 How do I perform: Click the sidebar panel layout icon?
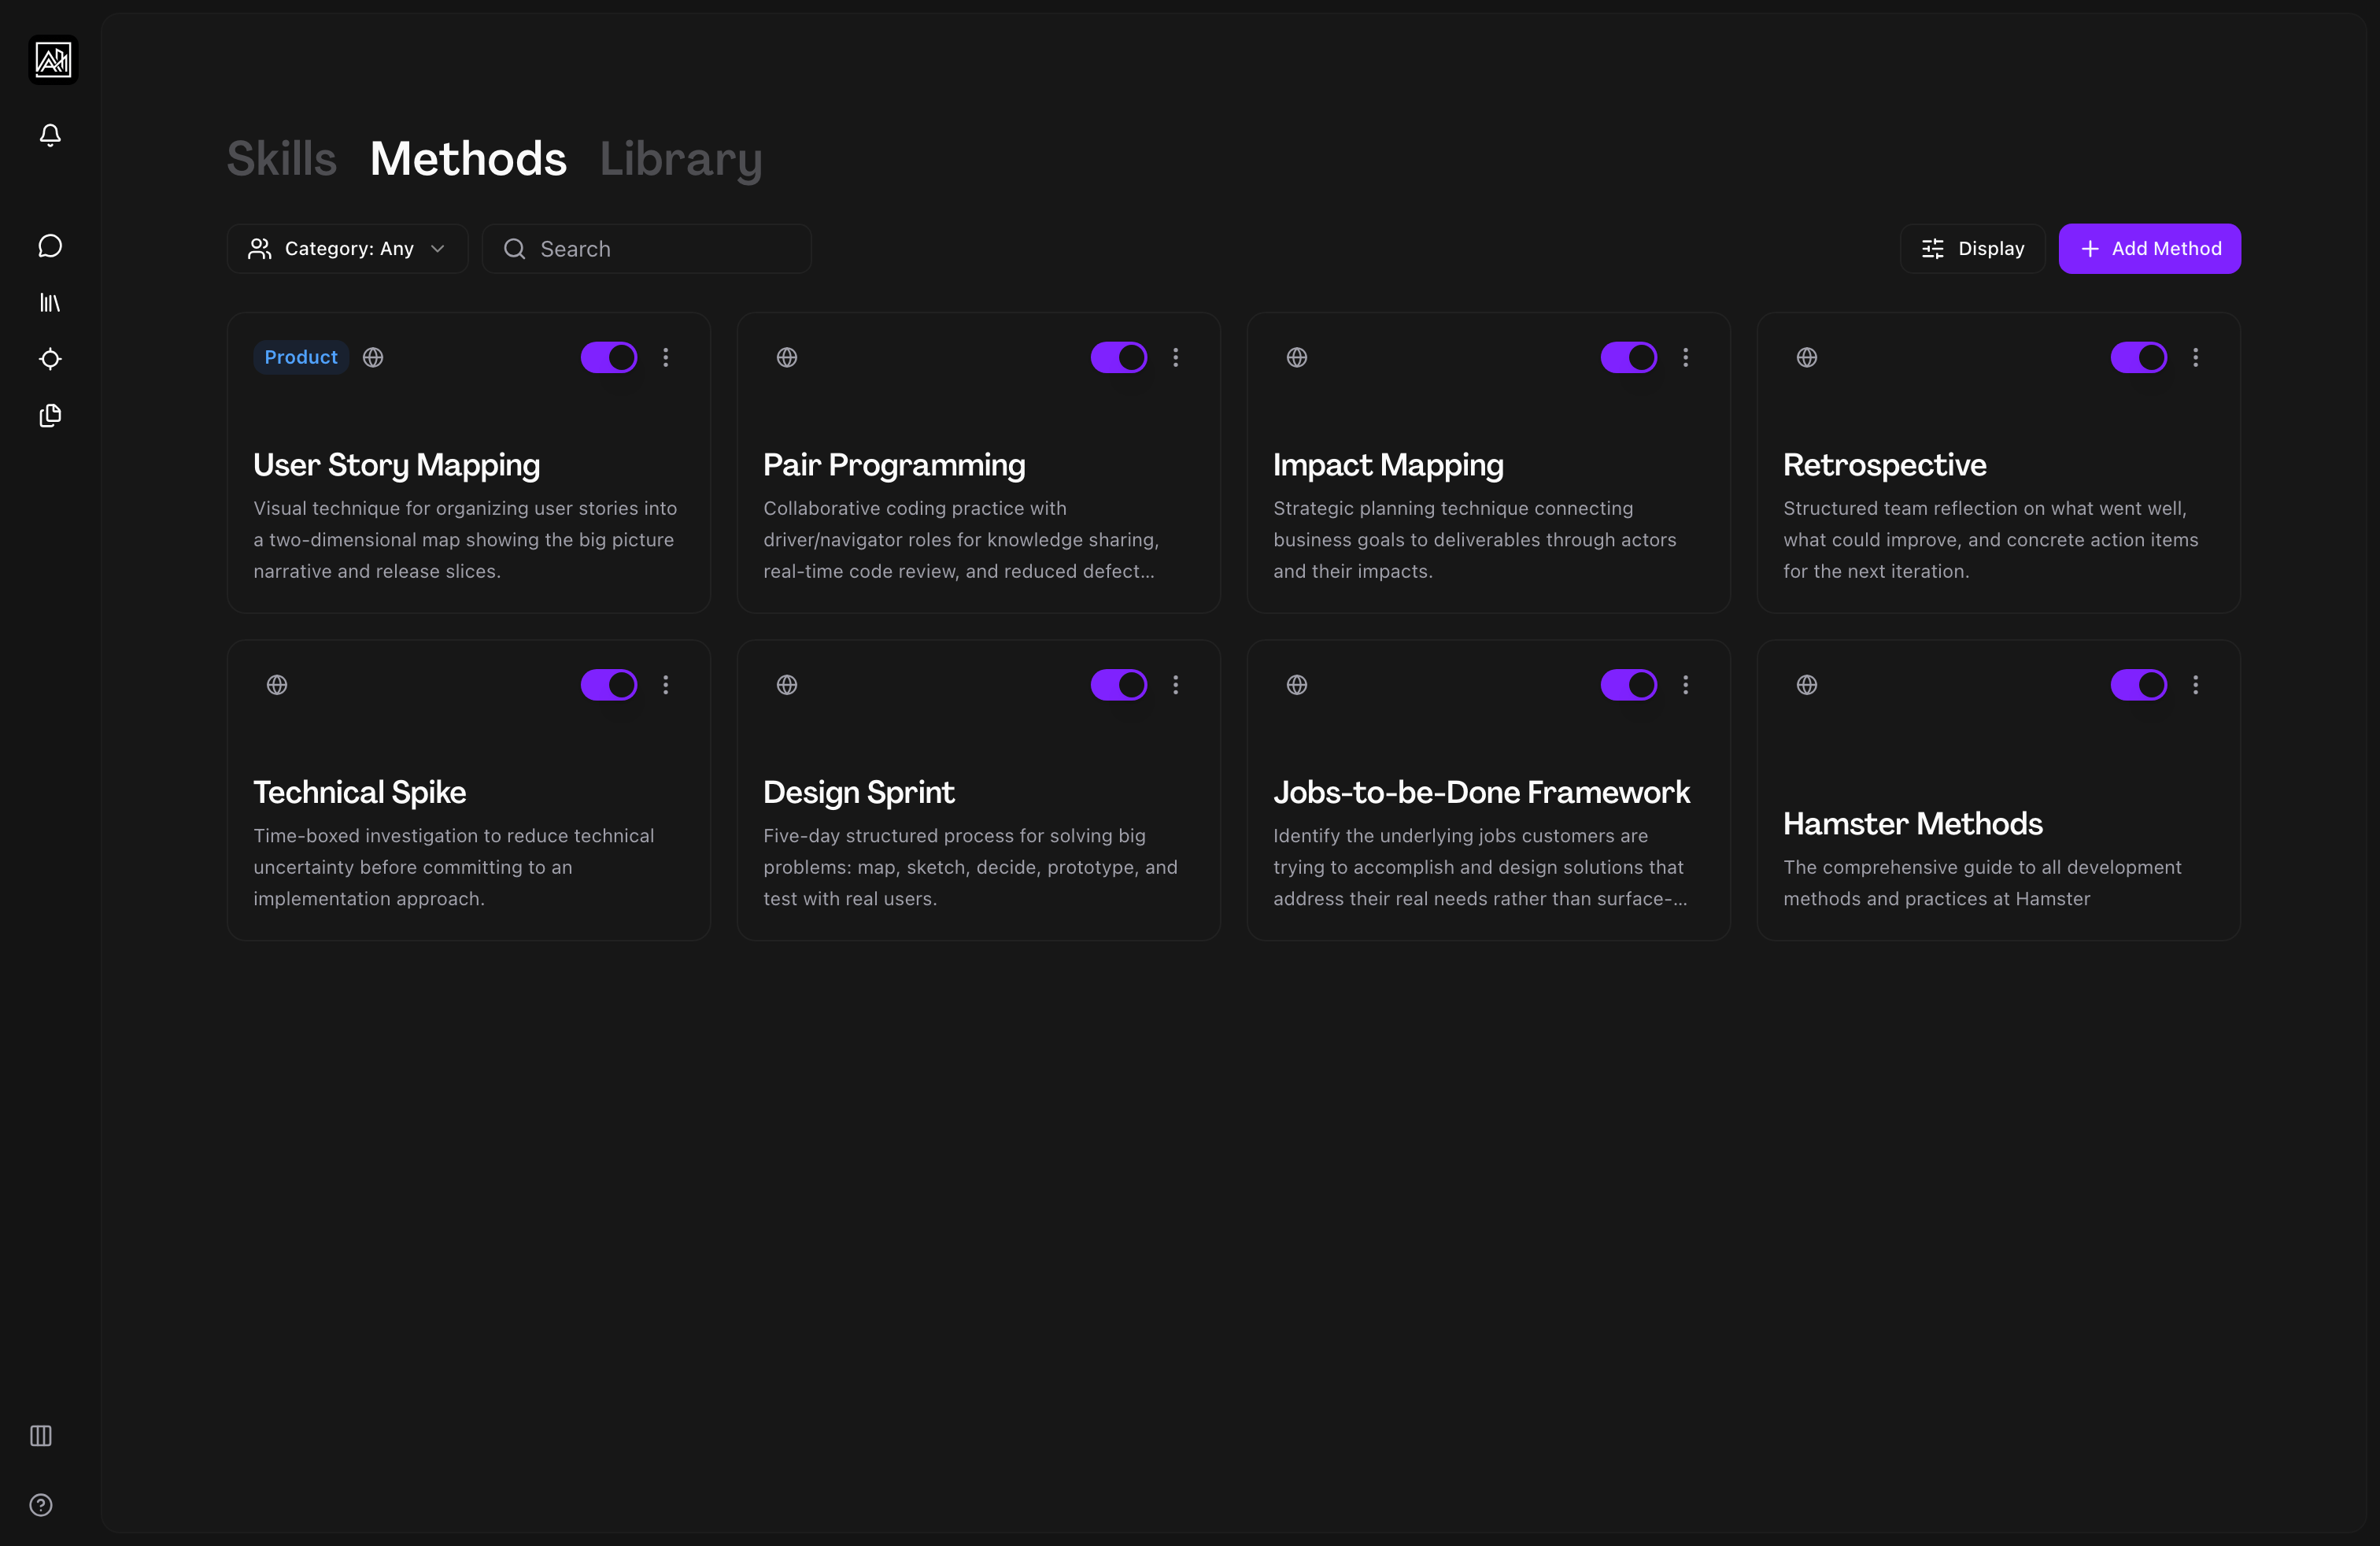click(41, 1436)
